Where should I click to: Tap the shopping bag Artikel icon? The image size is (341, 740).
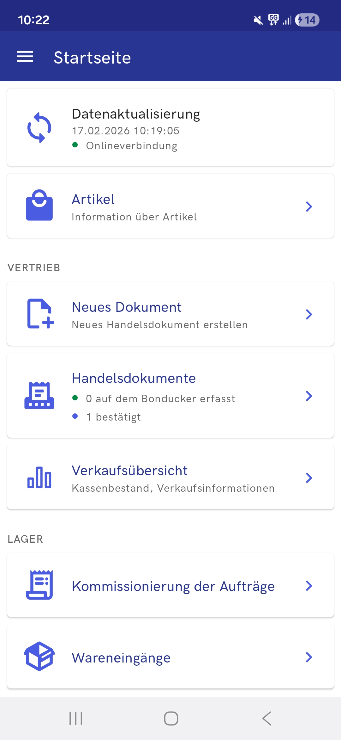click(39, 205)
